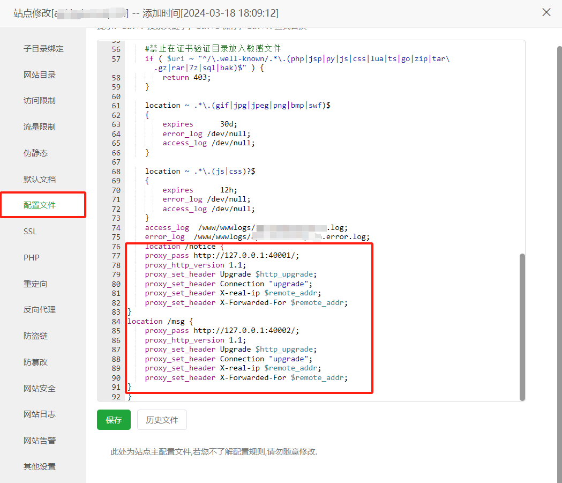562x483 pixels.
Task: Click the #禁止在证书验证目录放入敏感文件 comment
Action: tap(213, 48)
